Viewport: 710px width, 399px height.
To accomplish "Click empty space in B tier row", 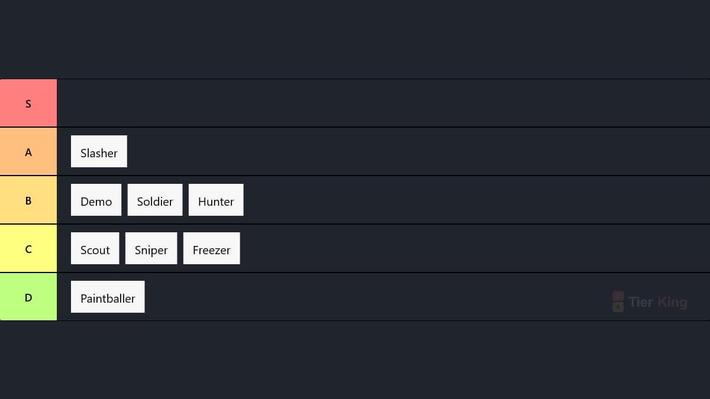I will click(x=473, y=200).
